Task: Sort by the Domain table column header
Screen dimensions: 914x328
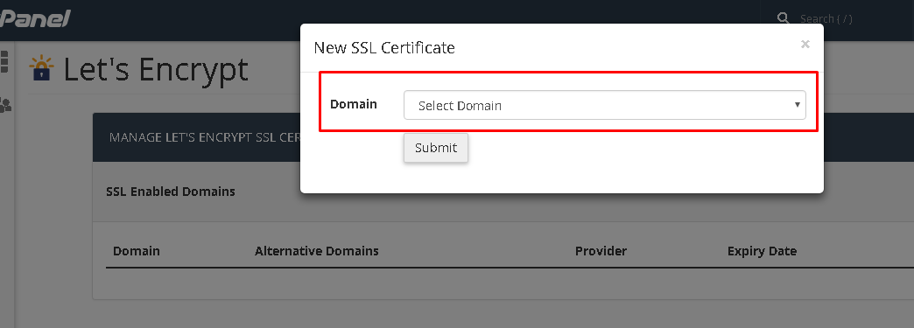Action: 137,251
